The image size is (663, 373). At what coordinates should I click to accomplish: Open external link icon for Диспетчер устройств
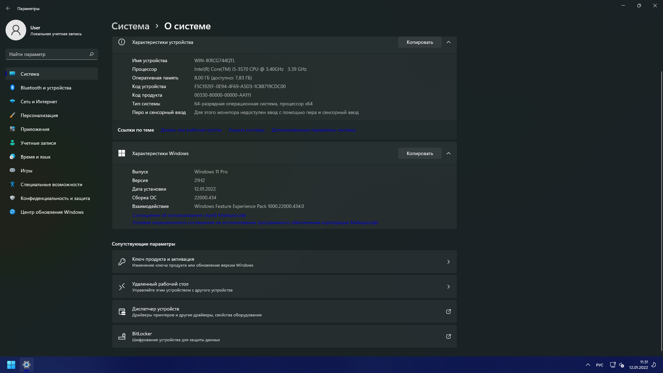(448, 312)
